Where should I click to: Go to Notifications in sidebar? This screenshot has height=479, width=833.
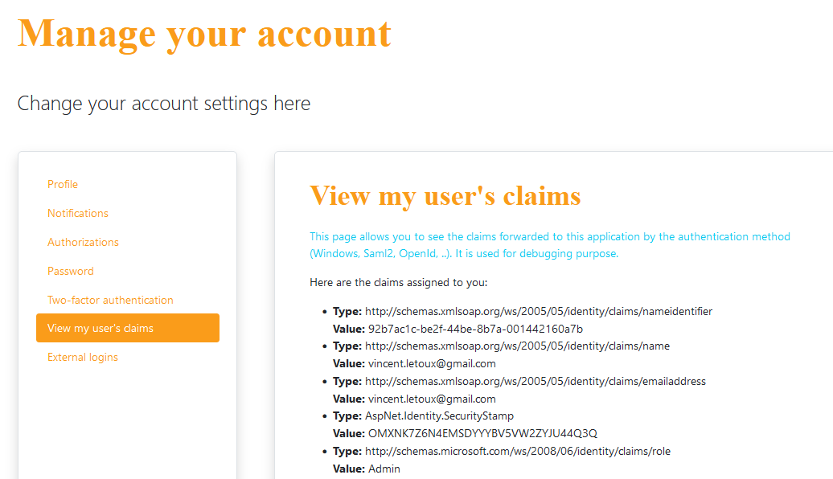77,213
